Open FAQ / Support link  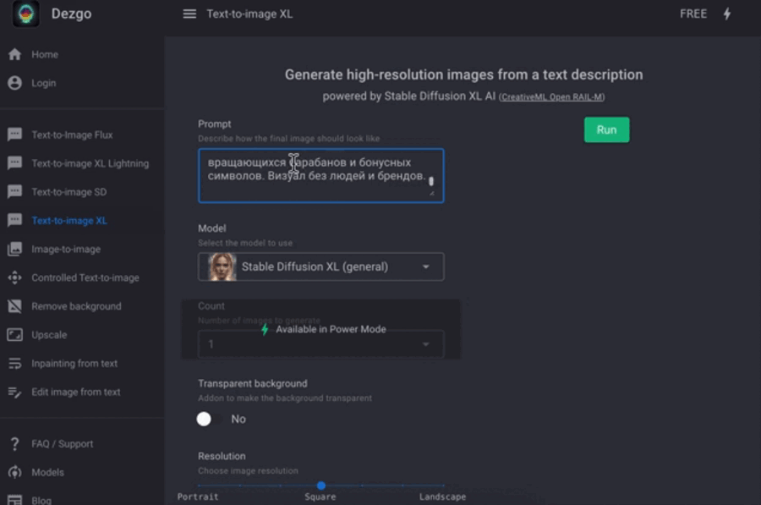coord(62,444)
